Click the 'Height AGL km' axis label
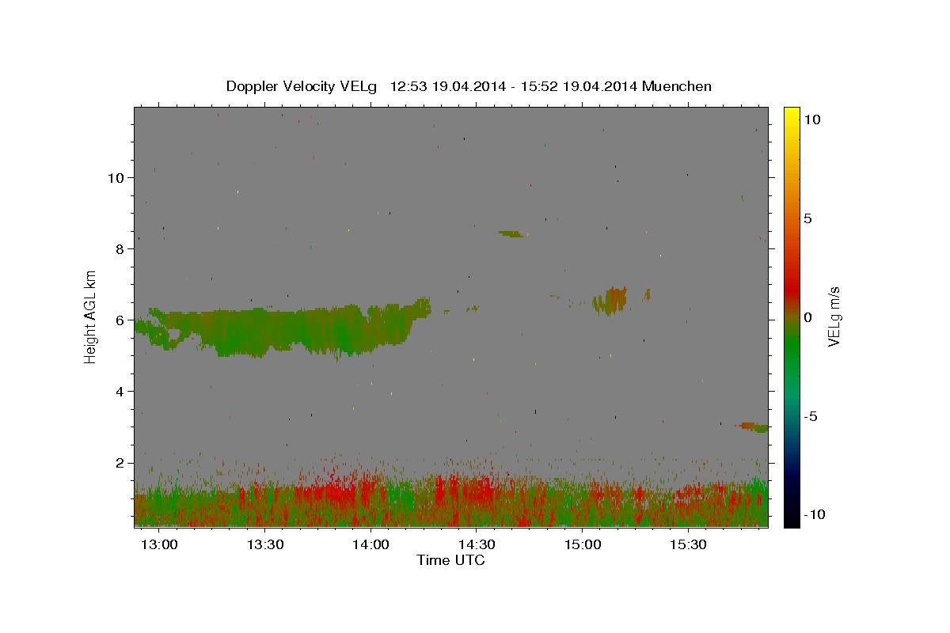This screenshot has width=950, height=633. 91,316
